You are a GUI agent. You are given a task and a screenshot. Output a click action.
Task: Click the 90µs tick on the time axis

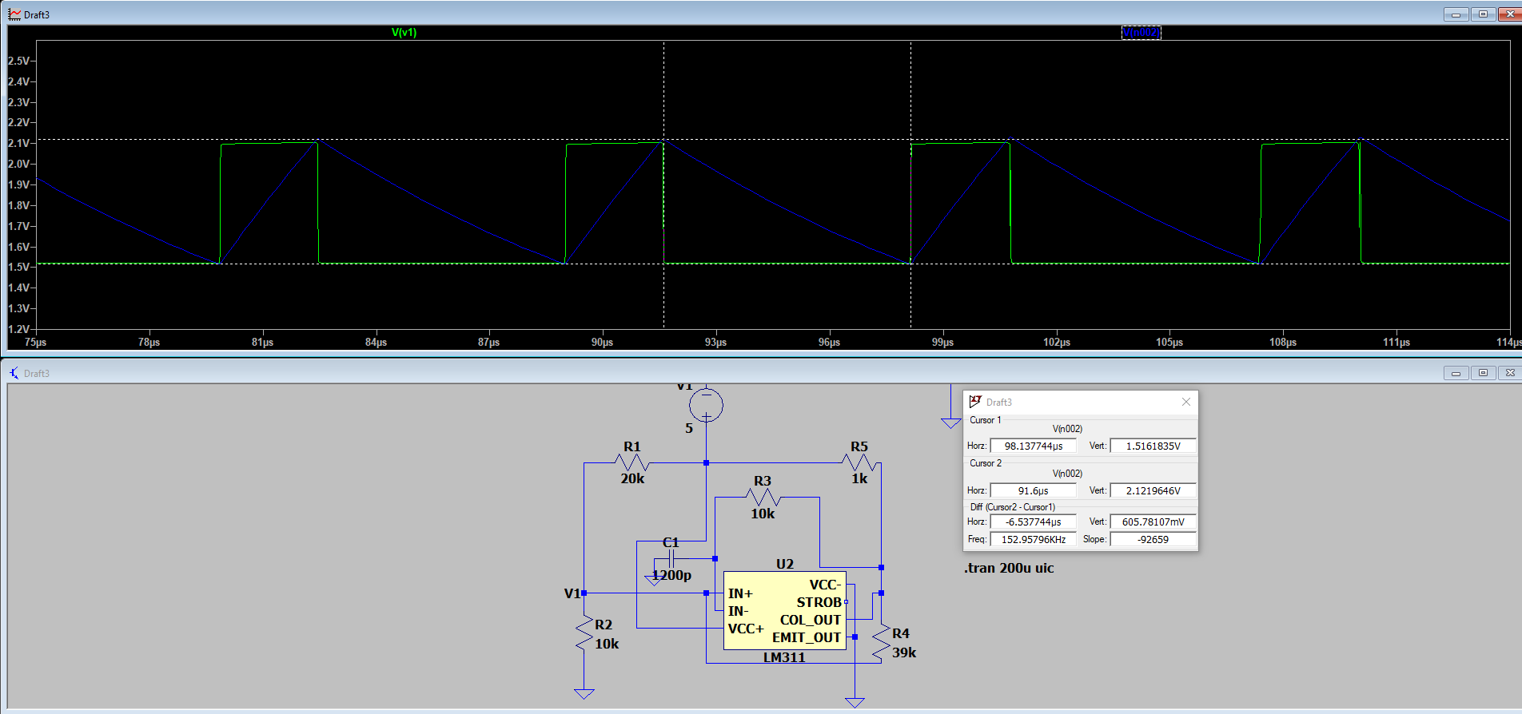pyautogui.click(x=602, y=342)
